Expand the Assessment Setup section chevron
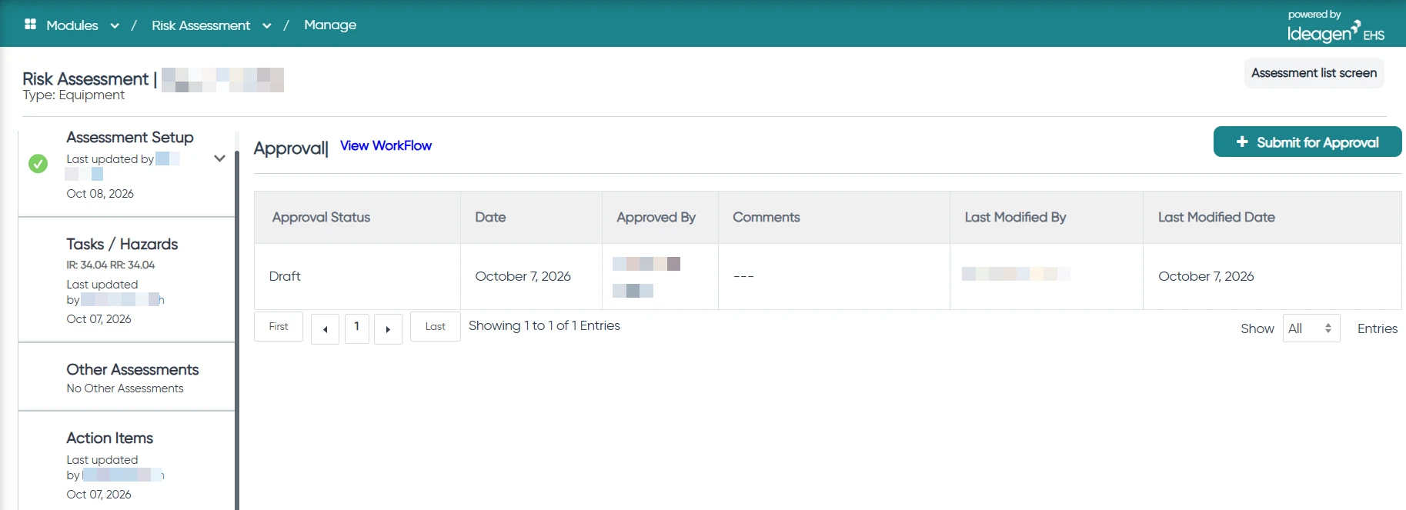The image size is (1406, 510). [219, 158]
